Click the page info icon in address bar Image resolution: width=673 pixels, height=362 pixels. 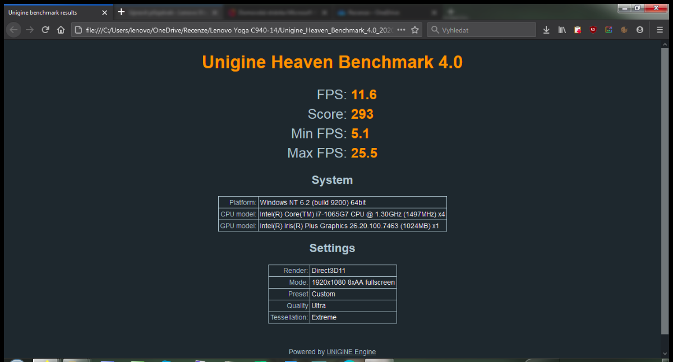click(x=80, y=30)
